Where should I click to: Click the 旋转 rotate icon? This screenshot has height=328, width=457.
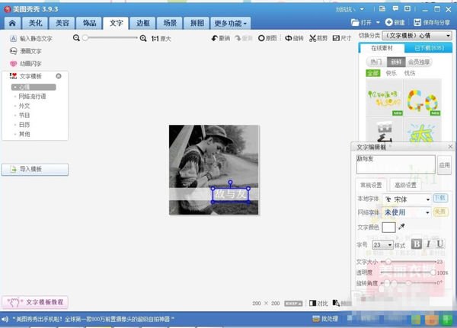coord(288,38)
